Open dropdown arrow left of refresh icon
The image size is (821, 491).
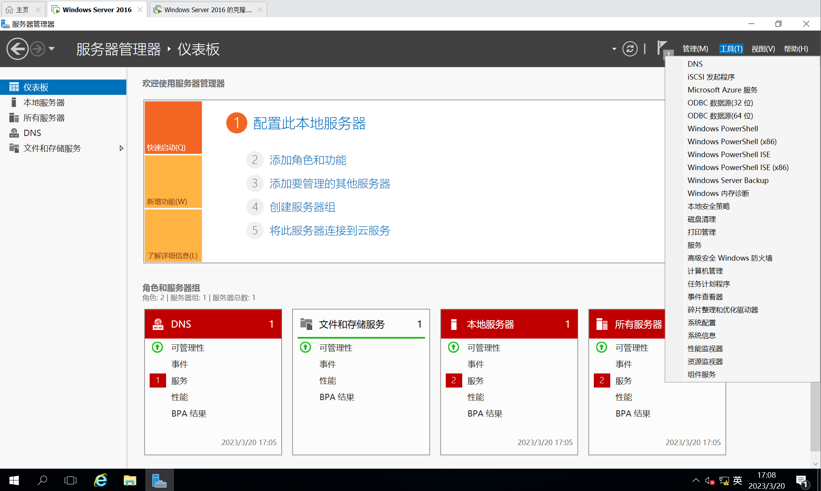click(x=614, y=49)
